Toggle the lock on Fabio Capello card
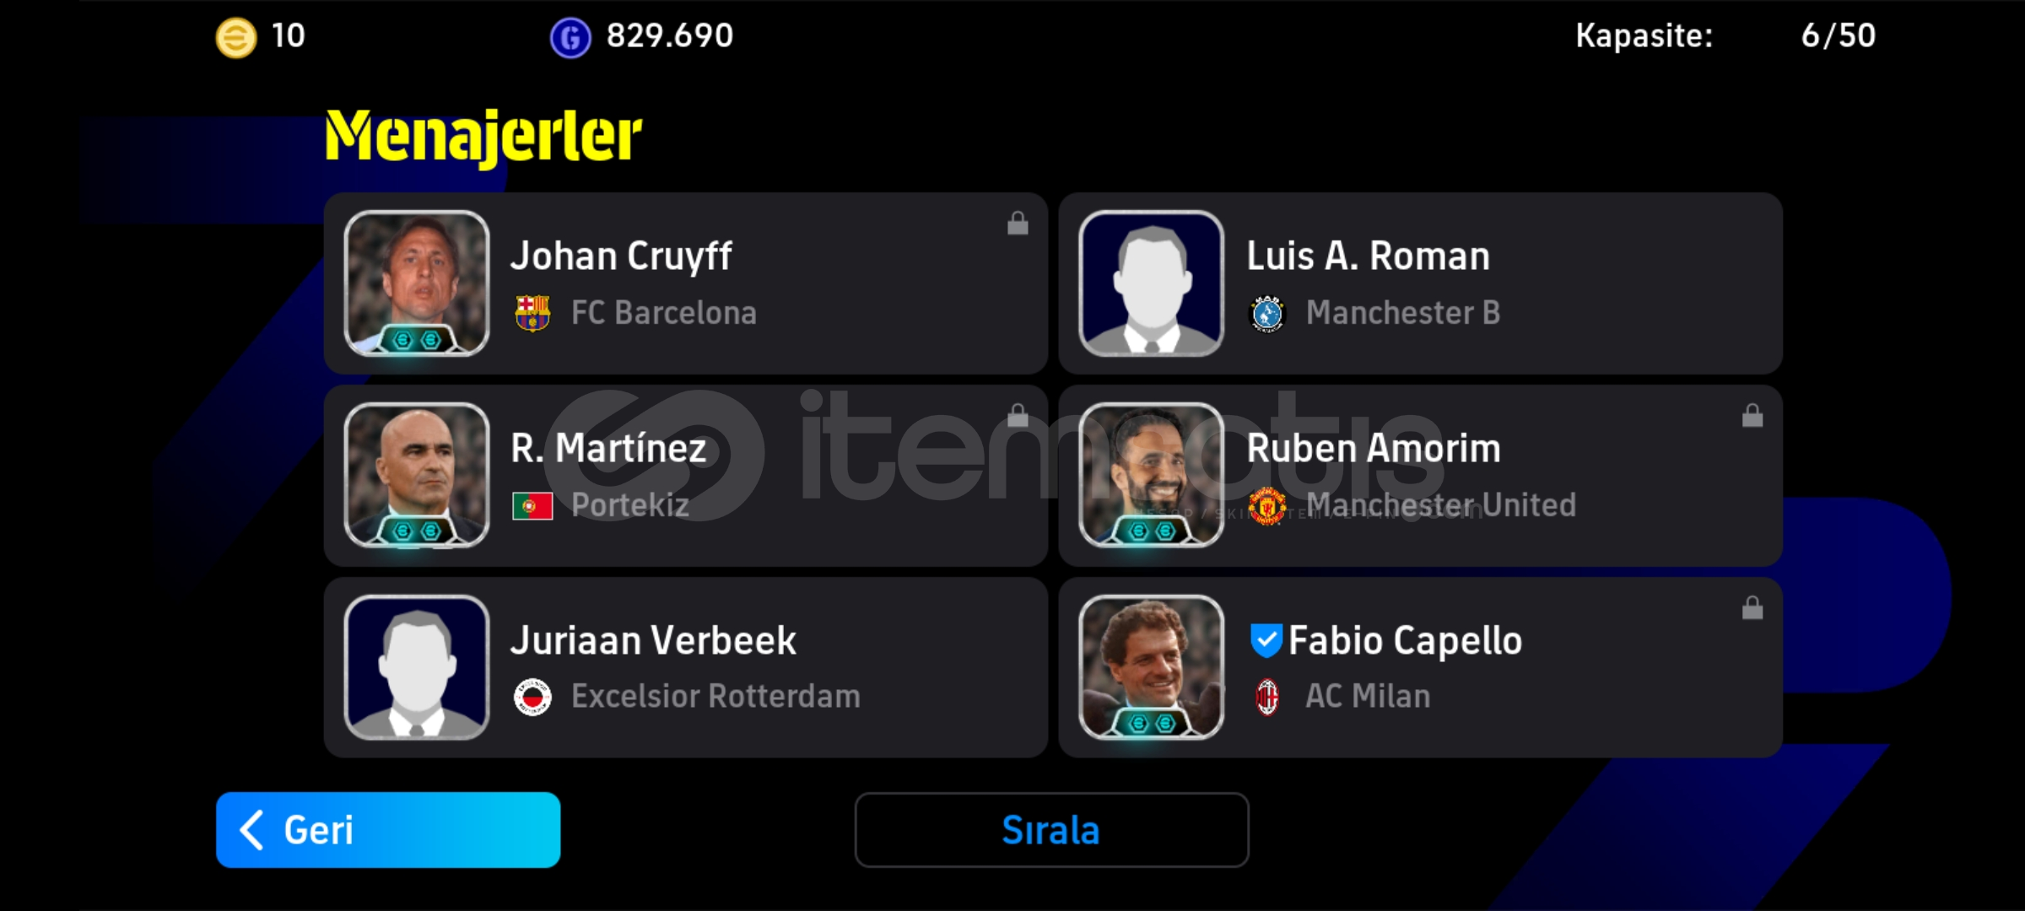Viewport: 2025px width, 911px height. click(1752, 607)
